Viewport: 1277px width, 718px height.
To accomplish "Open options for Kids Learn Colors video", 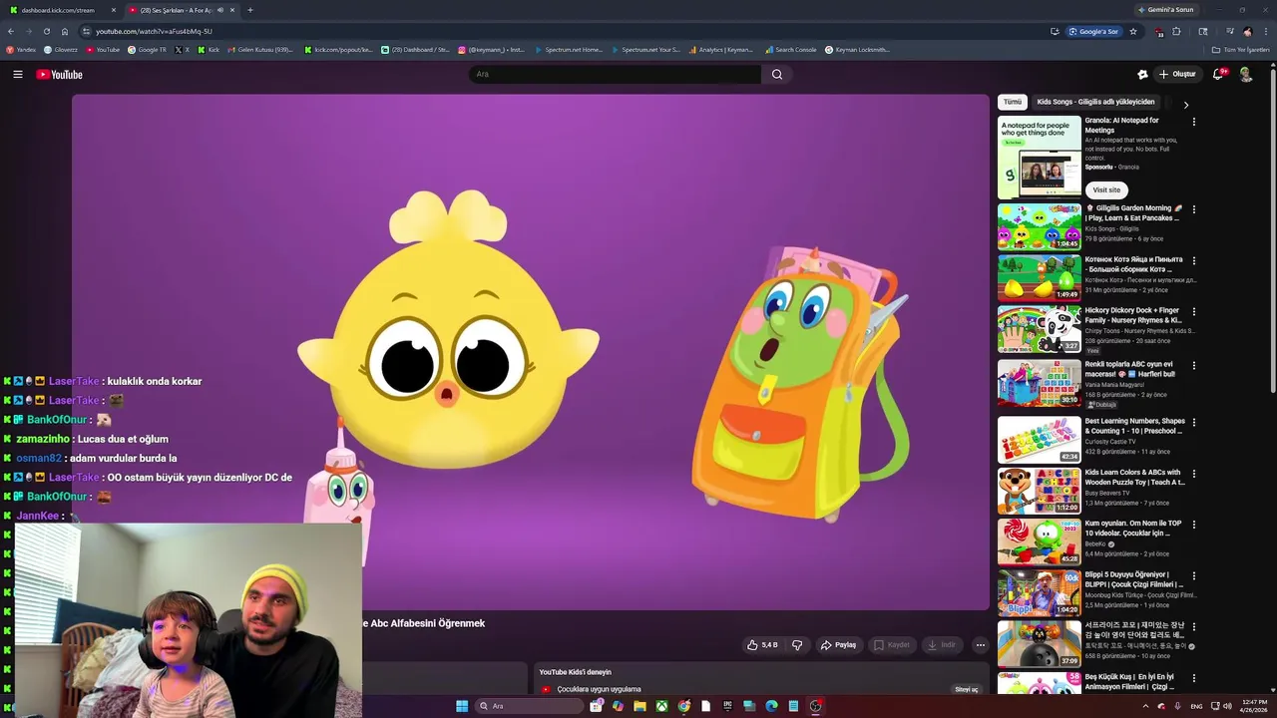I will (1193, 474).
